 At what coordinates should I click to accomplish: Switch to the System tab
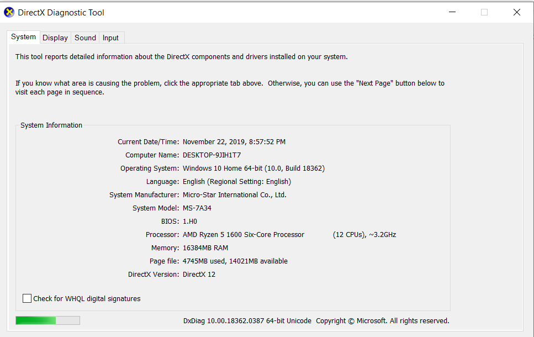pyautogui.click(x=23, y=37)
